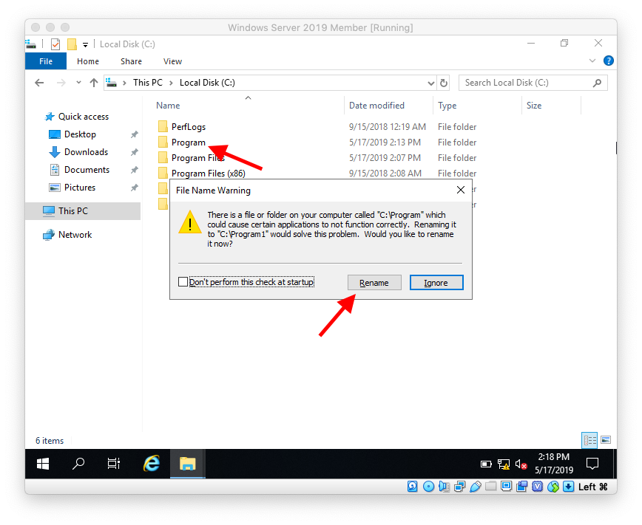The width and height of the screenshot is (642, 525).
Task: Switch to the View ribbon tab
Action: tap(172, 61)
